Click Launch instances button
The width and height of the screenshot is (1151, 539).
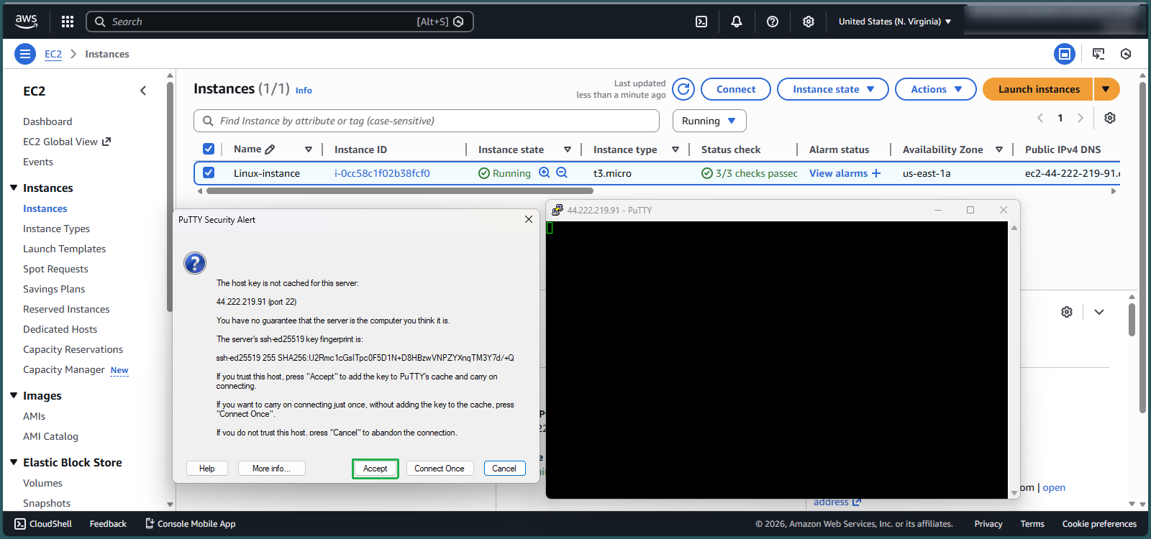(x=1038, y=89)
